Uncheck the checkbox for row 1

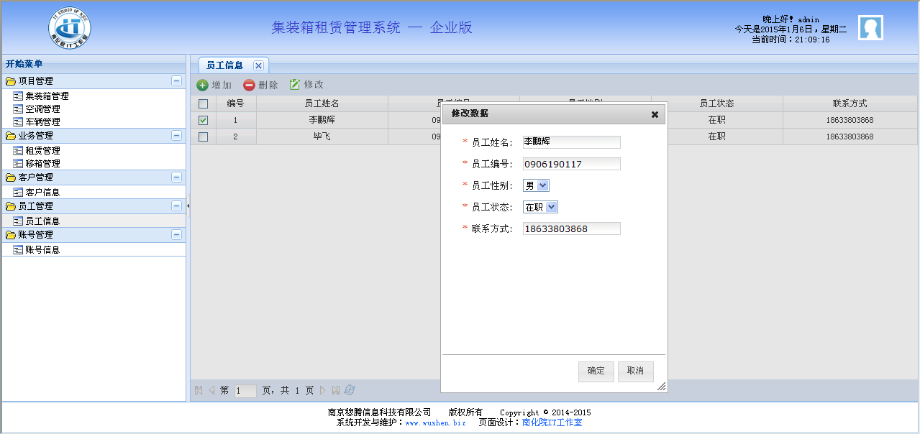point(203,120)
